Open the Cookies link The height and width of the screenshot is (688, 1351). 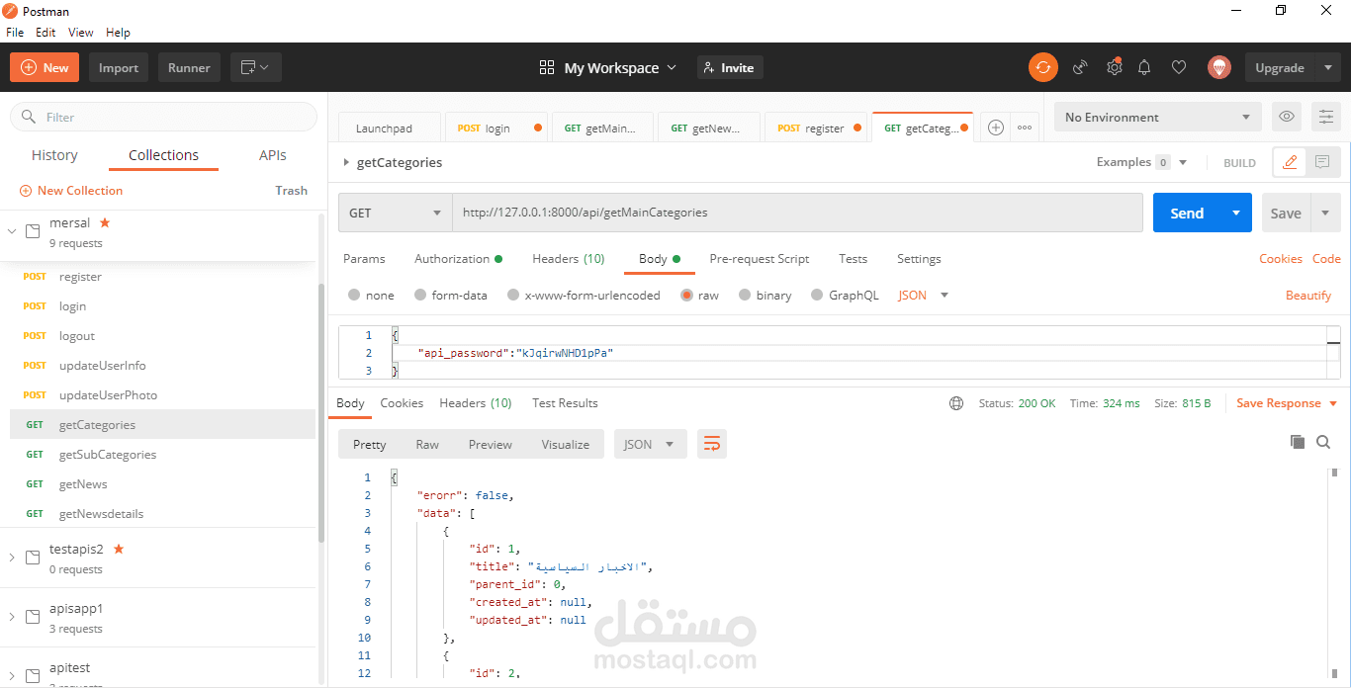[x=1281, y=259]
